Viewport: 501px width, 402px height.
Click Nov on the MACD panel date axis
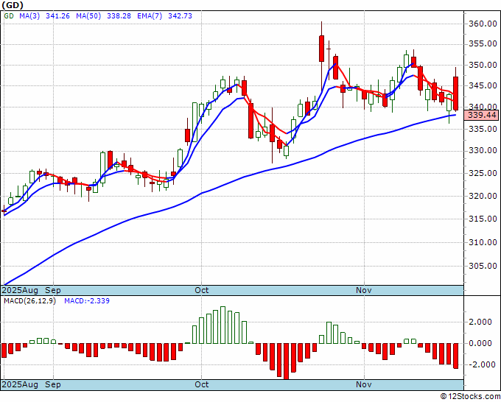(364, 384)
